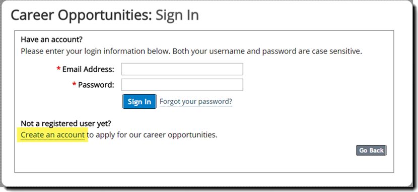The height and width of the screenshot is (192, 418).
Task: Click the red asterisk beside Password
Action: [x=75, y=85]
